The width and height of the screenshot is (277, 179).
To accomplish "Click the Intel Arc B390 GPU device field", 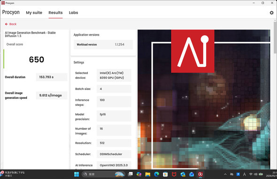I will pos(114,75).
